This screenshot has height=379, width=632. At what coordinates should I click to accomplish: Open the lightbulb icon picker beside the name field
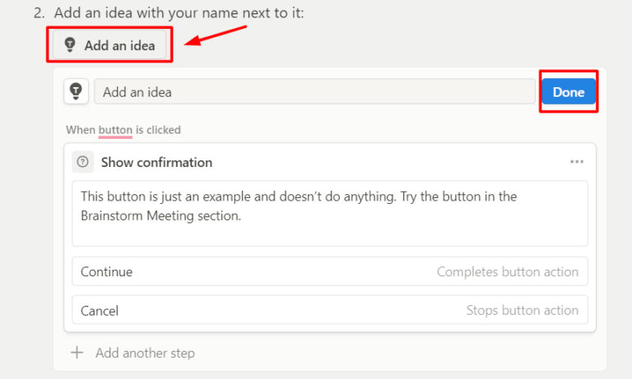pos(77,91)
